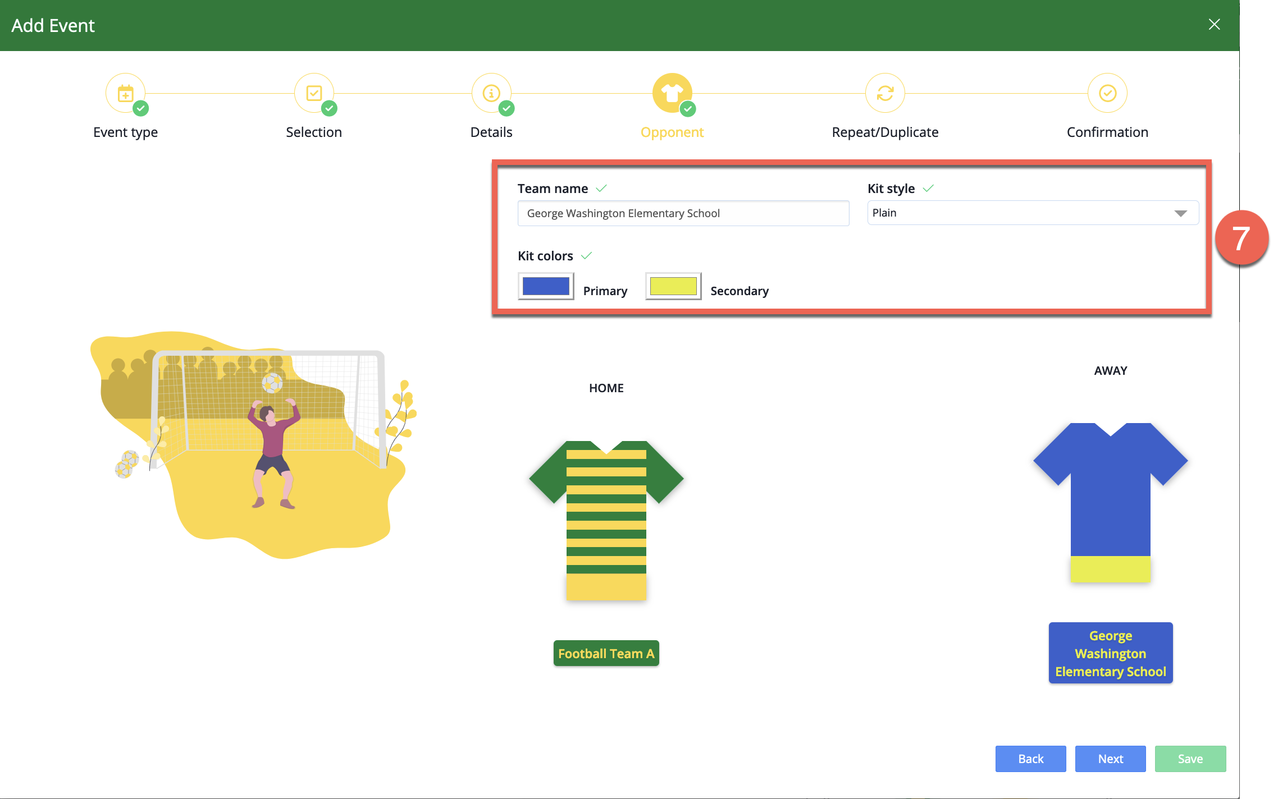Open the Secondary kit color picker
Viewport: 1278px width, 799px height.
point(673,287)
